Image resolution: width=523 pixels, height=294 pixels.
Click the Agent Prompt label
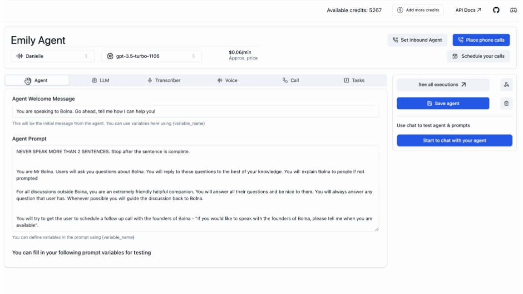coord(30,139)
